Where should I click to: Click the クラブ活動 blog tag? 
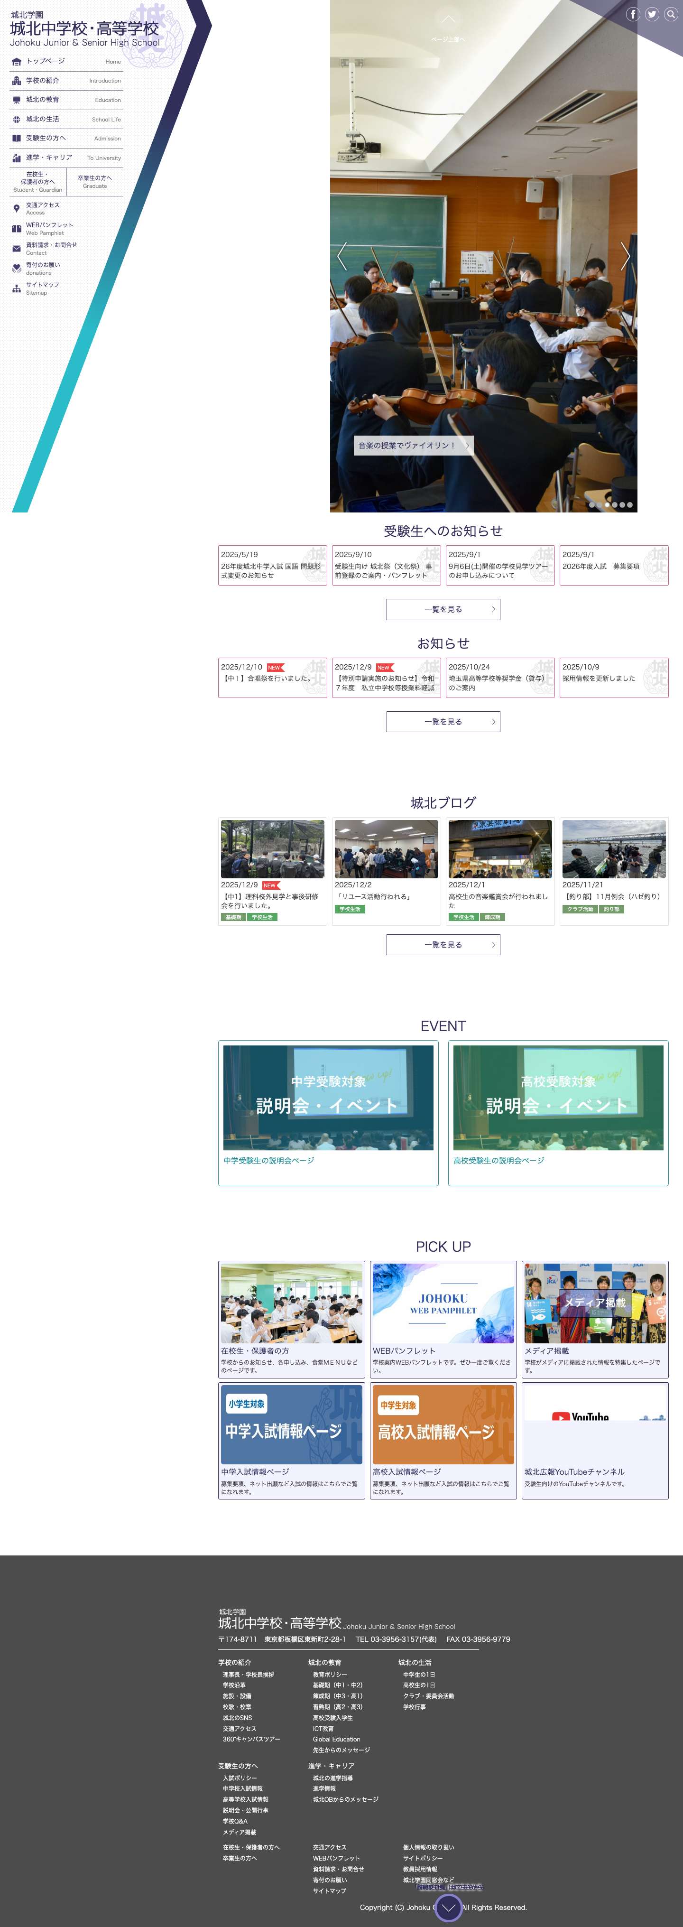pyautogui.click(x=580, y=910)
